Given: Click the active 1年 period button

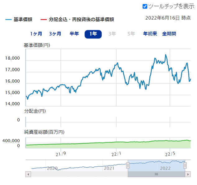Looking at the screenshot, I should 93,34.
